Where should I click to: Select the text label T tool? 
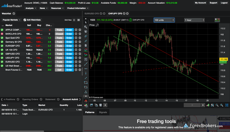pos(86,60)
